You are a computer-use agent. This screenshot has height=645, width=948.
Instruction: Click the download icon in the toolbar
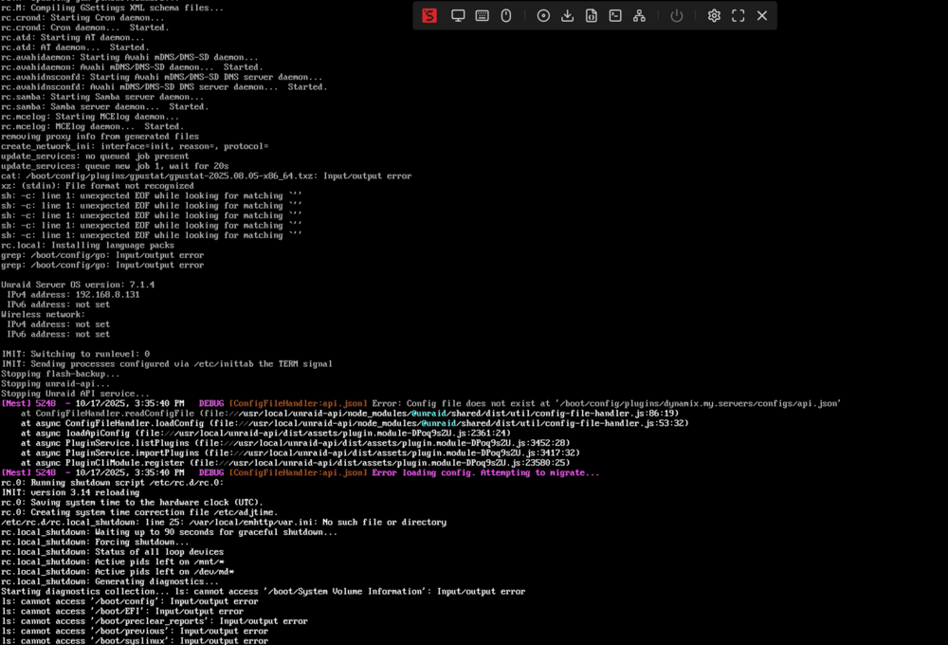[x=567, y=16]
